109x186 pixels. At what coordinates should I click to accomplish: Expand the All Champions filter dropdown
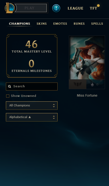[x=32, y=106]
